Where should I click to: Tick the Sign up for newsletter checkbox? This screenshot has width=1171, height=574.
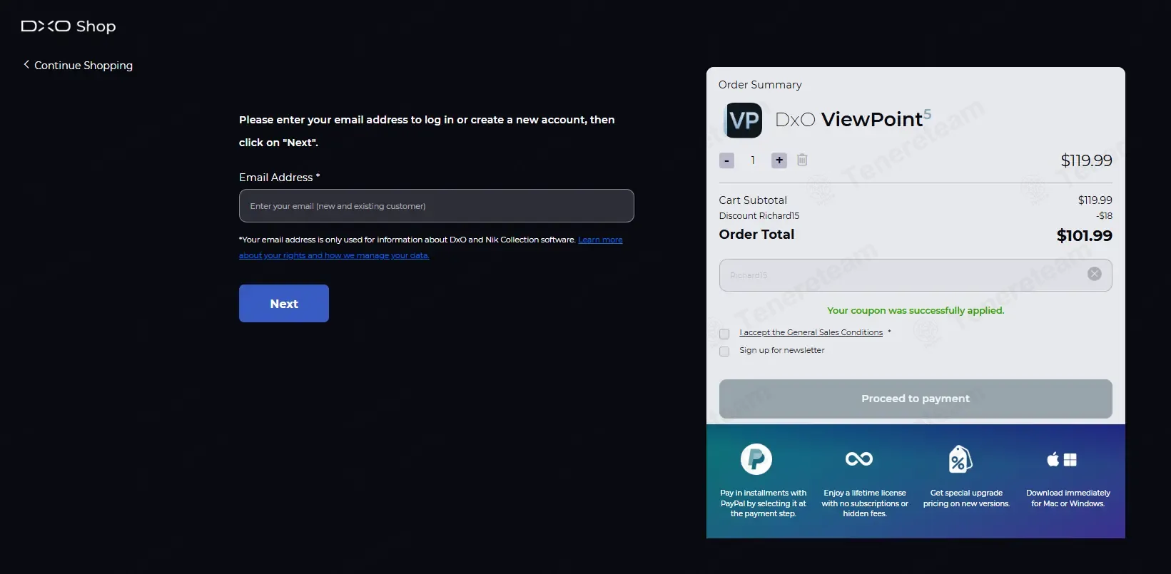724,352
